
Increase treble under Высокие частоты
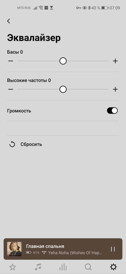115,89
